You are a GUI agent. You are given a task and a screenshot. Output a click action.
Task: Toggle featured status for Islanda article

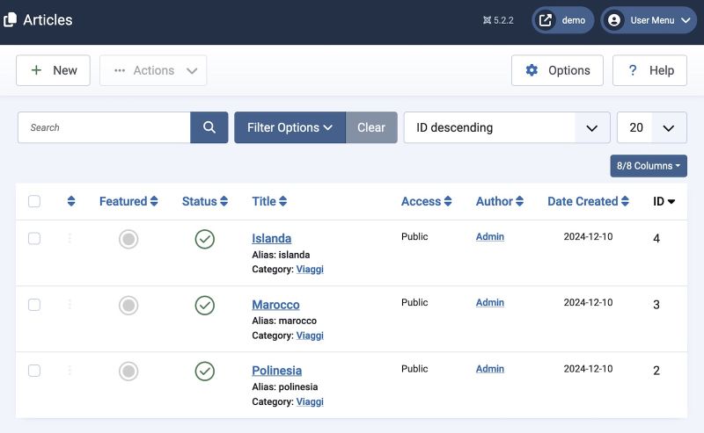[x=128, y=239]
